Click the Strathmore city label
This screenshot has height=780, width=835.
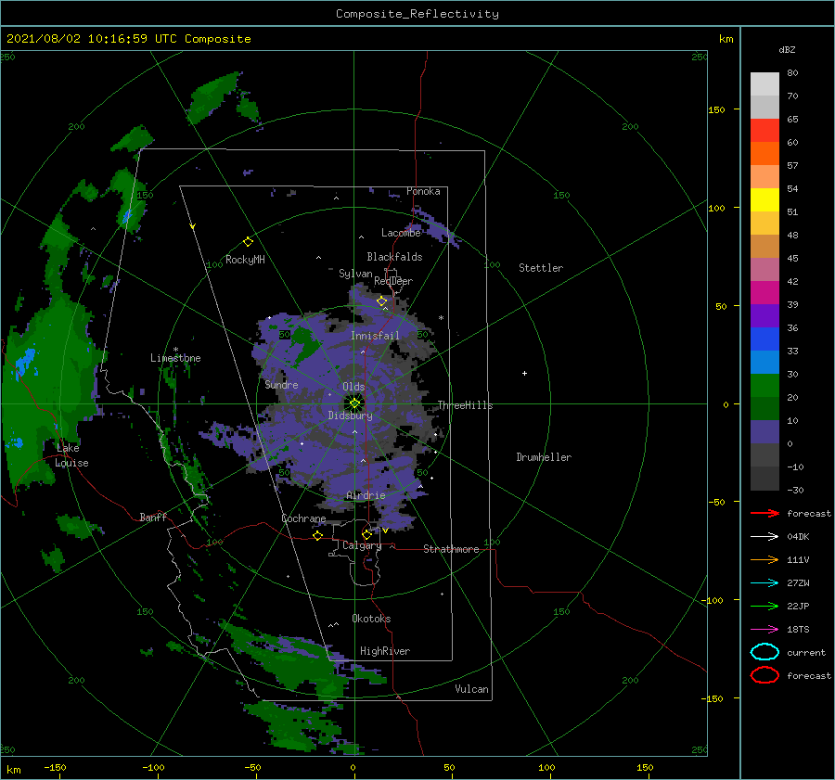pos(452,549)
